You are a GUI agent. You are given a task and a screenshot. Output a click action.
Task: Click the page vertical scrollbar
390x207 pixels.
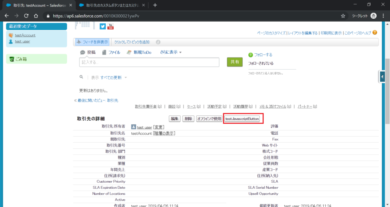coord(387,91)
